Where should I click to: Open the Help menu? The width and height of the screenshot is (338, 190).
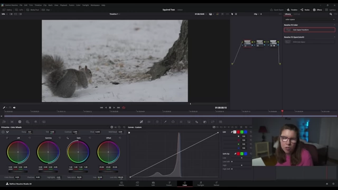click(104, 5)
